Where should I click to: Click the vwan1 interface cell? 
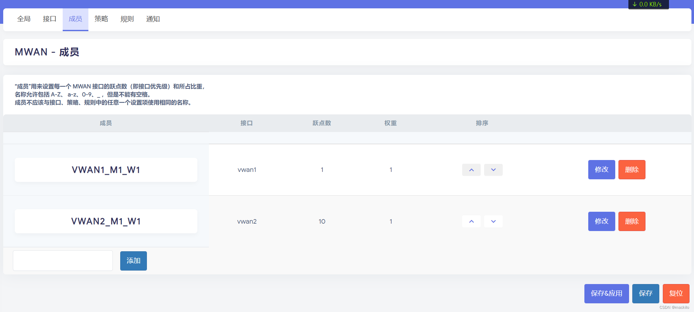pos(247,170)
